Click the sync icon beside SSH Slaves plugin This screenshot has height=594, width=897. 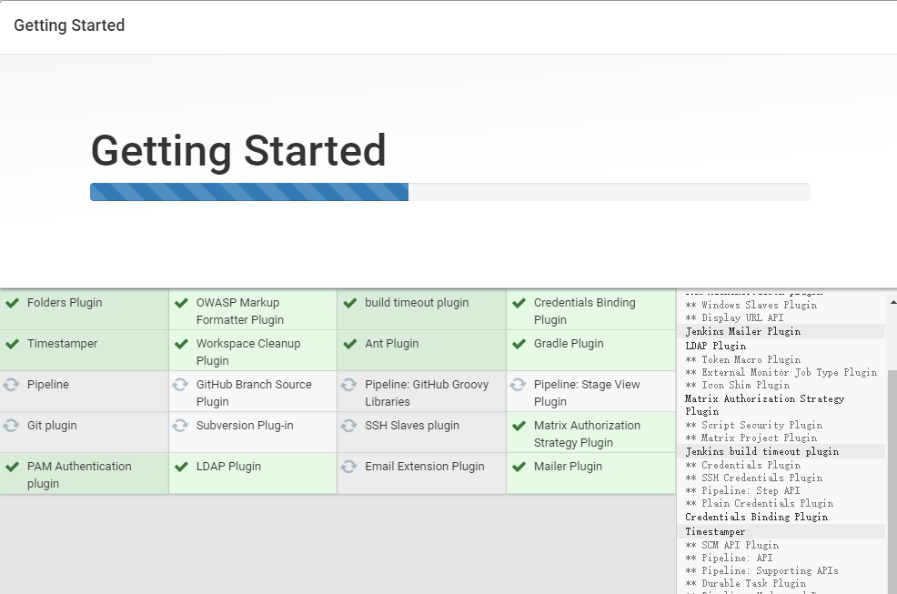point(349,426)
